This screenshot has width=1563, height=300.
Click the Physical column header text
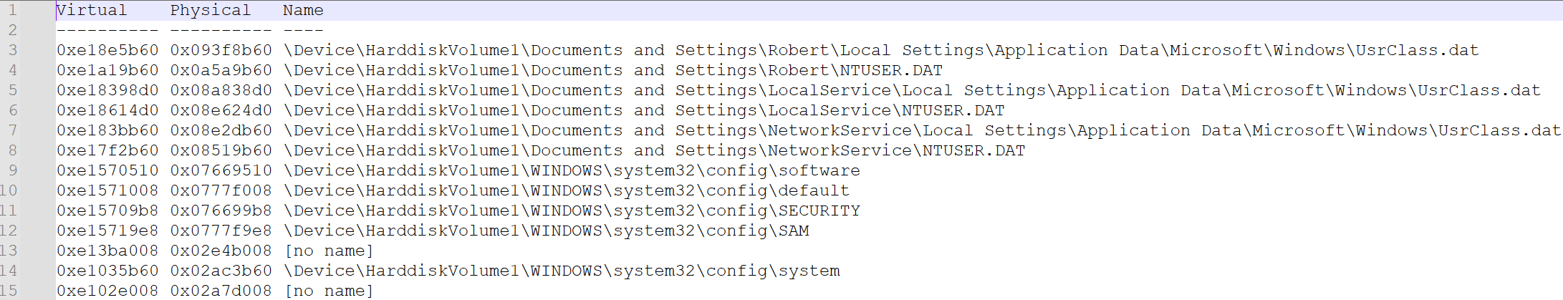211,10
